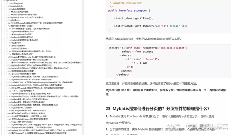Image resolution: width=233 pixels, height=135 pixels.
Task: Open outline item 34 on association query implementations
Action: [44, 96]
